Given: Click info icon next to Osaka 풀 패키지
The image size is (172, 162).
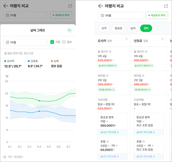Looking at the screenshot, I should (110, 52).
